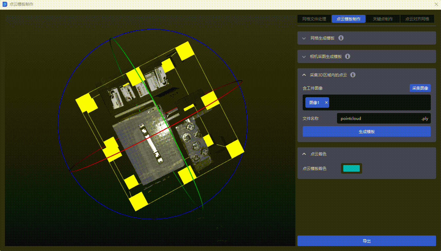
Task: Remove 图像1 tag using its x icon
Action: 326,102
